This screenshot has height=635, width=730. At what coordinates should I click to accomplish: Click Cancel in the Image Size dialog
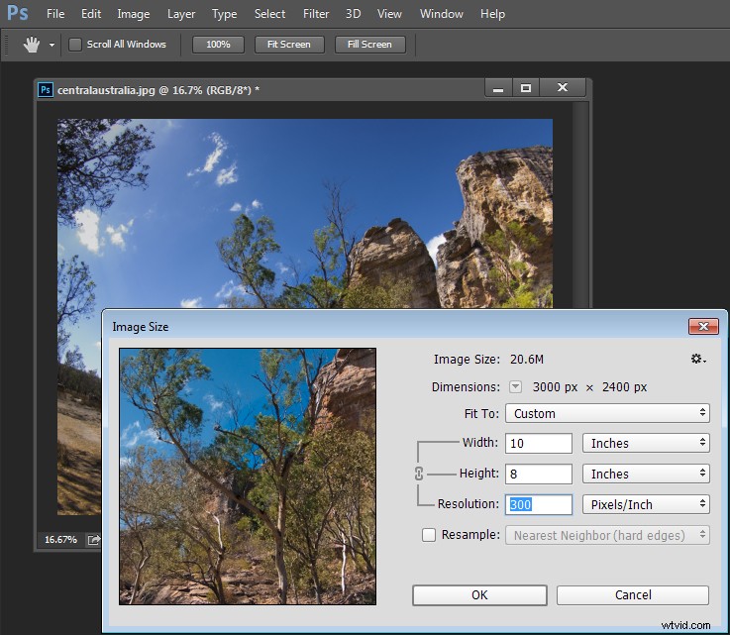(x=633, y=595)
